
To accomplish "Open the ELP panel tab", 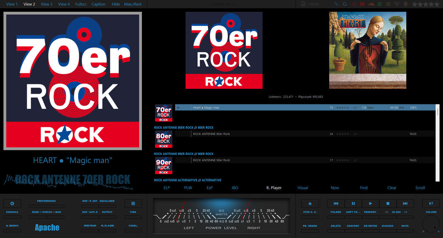I will pyautogui.click(x=166, y=188).
